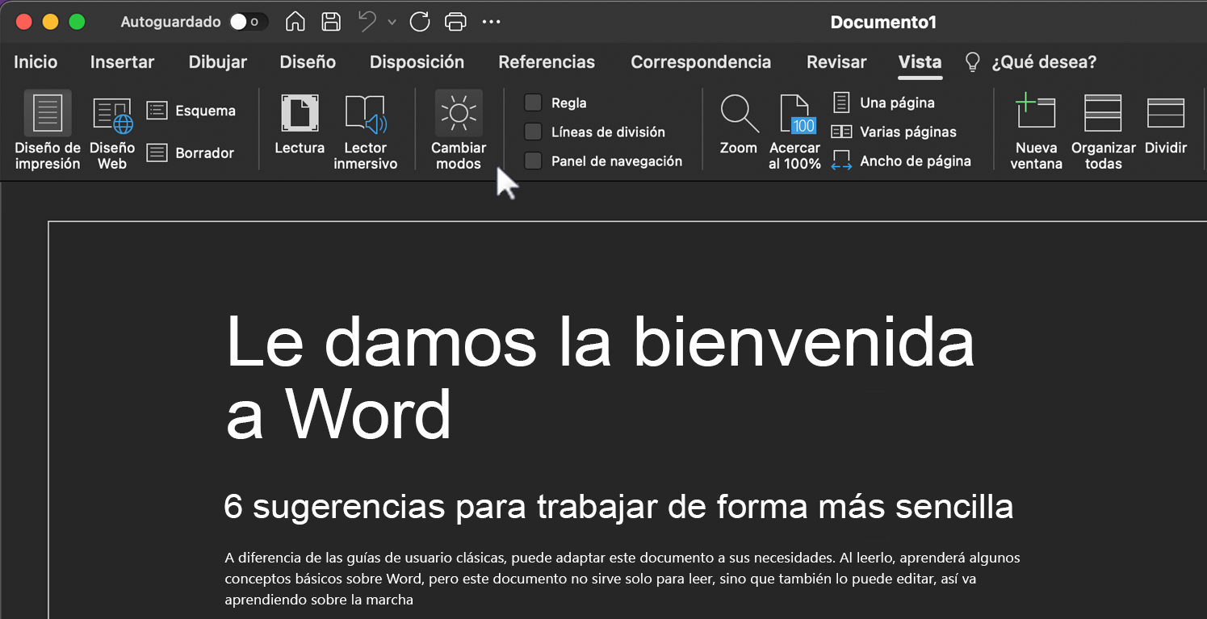Click the Documento1 window title

(x=883, y=22)
